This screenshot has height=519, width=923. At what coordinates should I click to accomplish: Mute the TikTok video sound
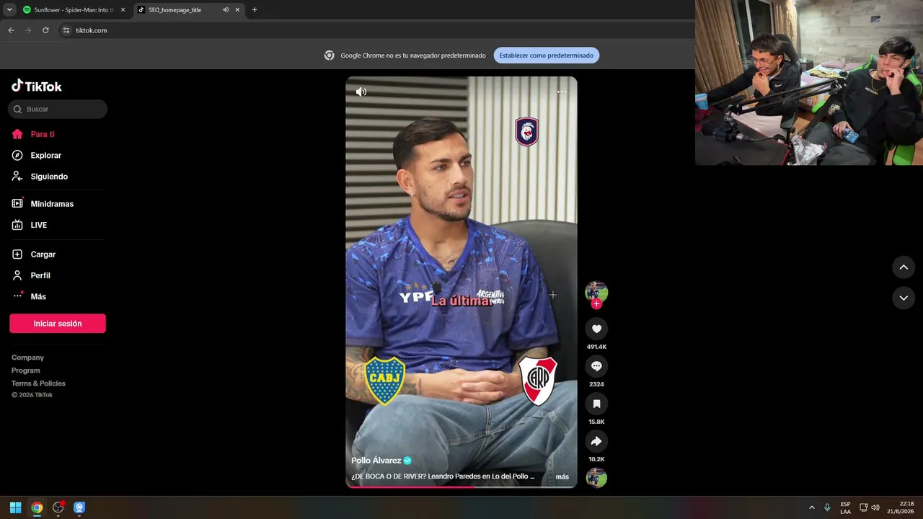(x=361, y=92)
